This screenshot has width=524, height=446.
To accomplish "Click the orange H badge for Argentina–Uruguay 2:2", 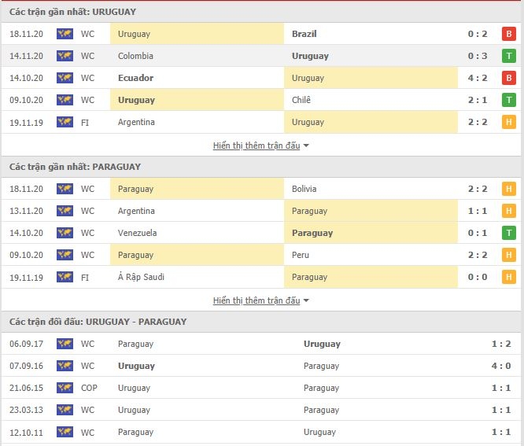I will point(508,122).
